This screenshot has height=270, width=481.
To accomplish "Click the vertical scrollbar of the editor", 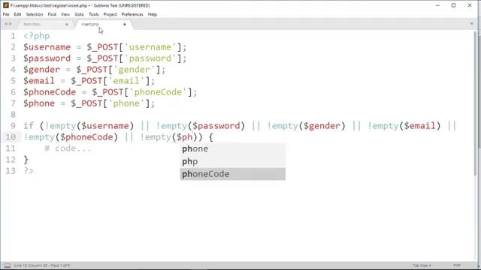I will point(476,104).
